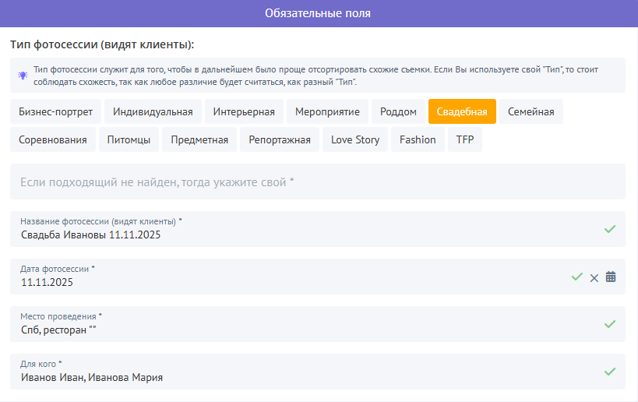Select the 'Свадебная' session type
Screen dimensions: 638x402
462,111
